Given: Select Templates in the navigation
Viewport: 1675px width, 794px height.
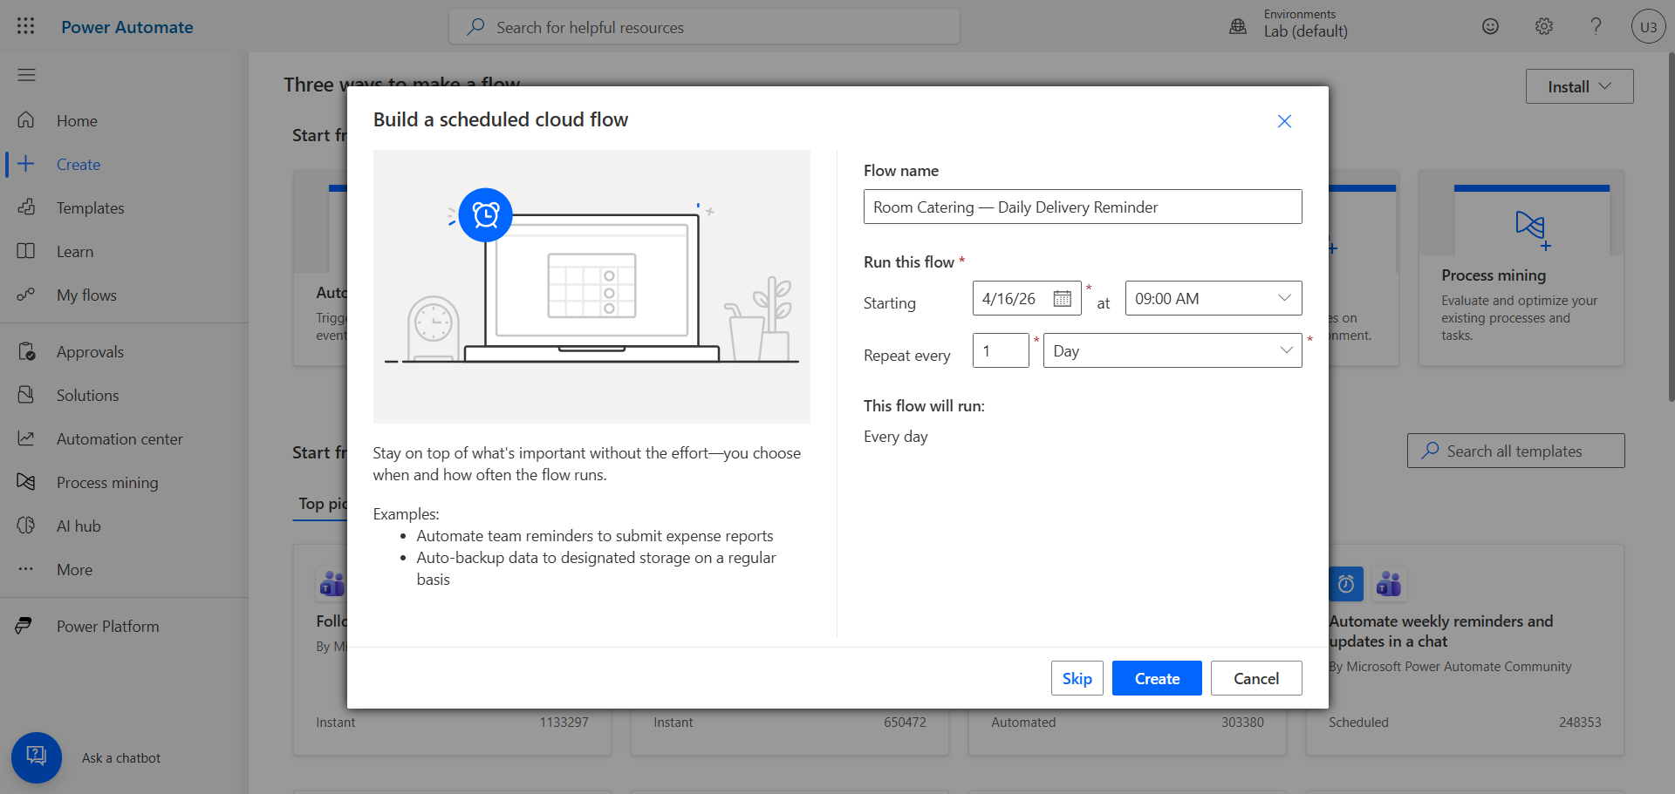Looking at the screenshot, I should [x=91, y=208].
